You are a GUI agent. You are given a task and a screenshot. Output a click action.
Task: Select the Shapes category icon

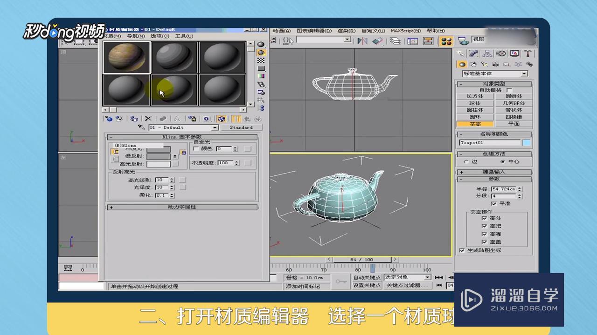coord(473,64)
